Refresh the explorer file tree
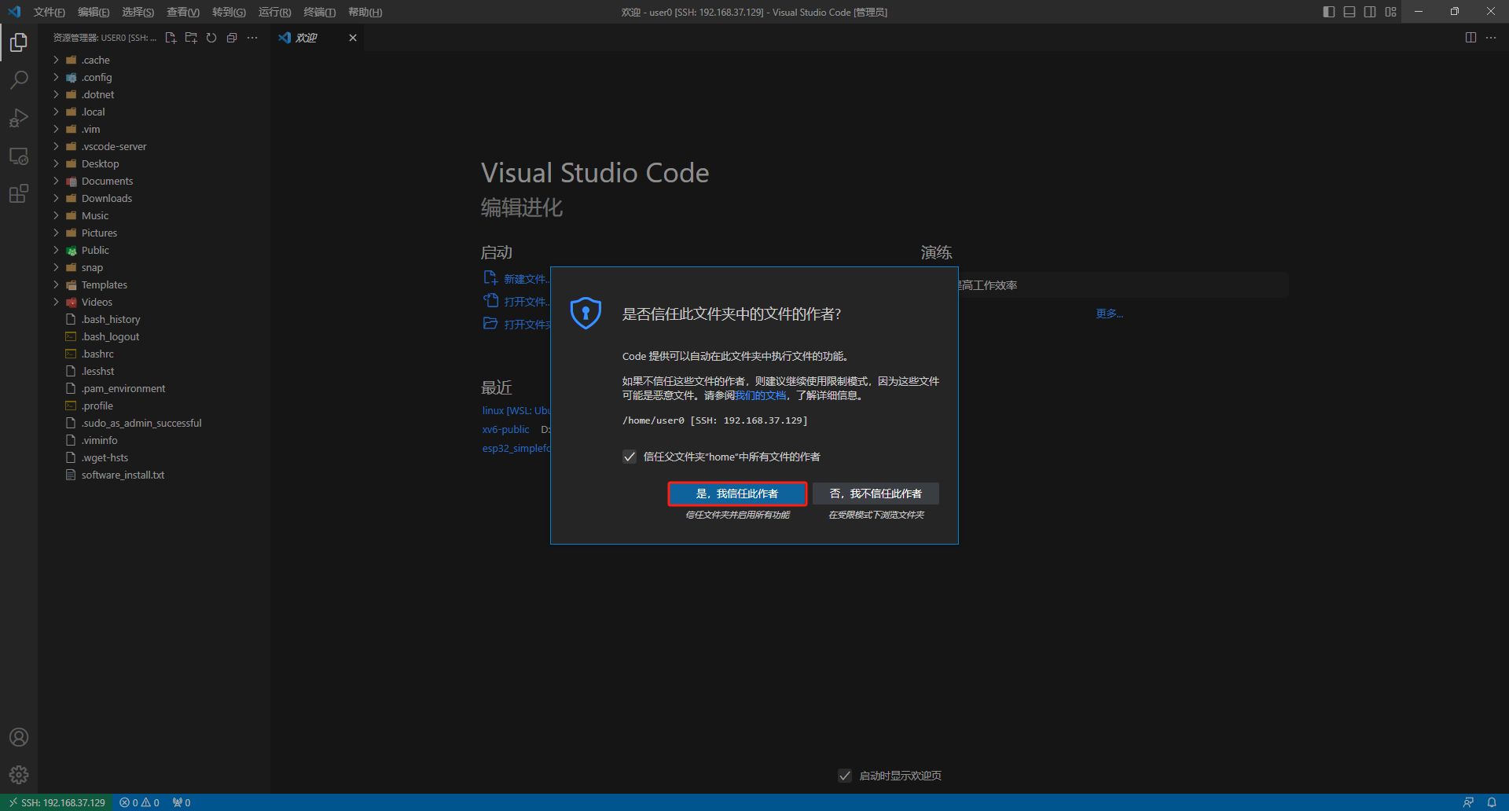 [211, 38]
